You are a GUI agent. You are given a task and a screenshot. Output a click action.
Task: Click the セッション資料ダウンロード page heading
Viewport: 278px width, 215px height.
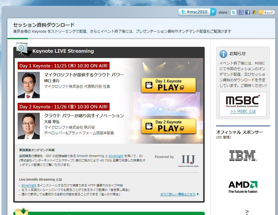(x=44, y=25)
